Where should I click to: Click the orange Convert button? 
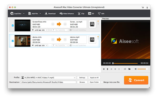[x=136, y=80]
